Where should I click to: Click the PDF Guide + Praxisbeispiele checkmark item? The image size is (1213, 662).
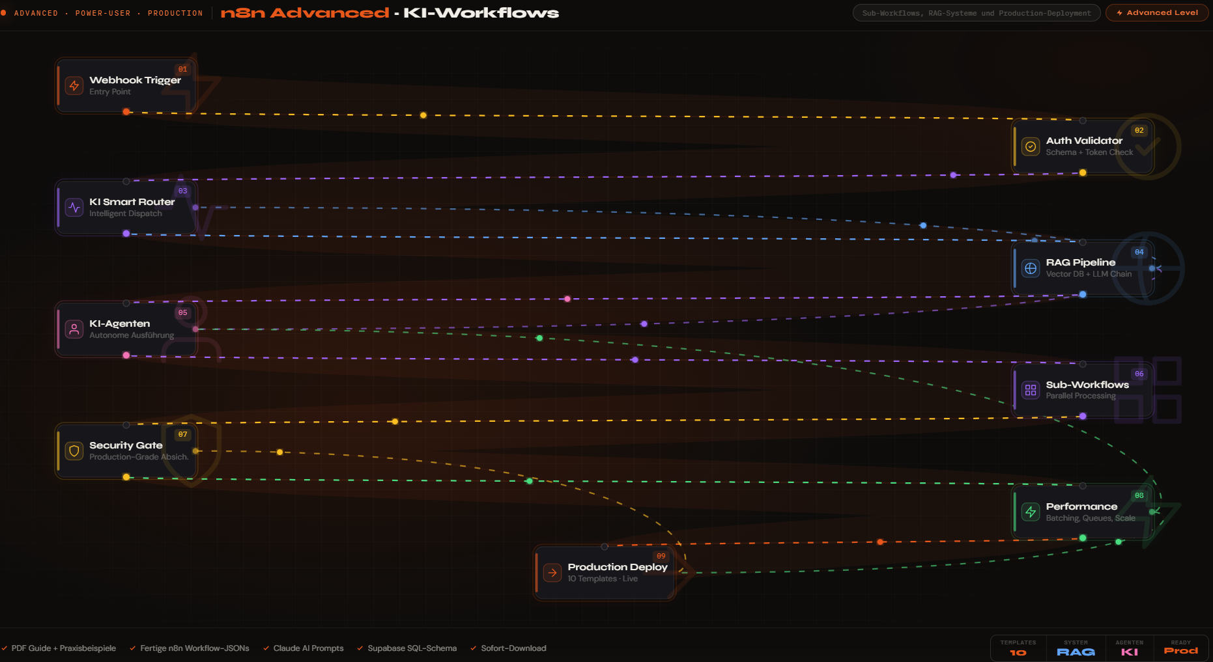pyautogui.click(x=59, y=648)
